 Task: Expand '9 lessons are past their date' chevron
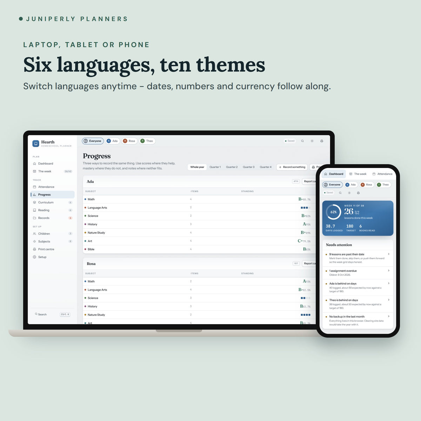388,254
